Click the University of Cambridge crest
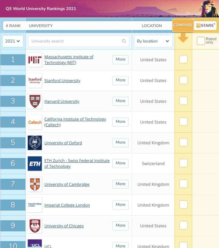This screenshot has height=248, width=219. (35, 184)
